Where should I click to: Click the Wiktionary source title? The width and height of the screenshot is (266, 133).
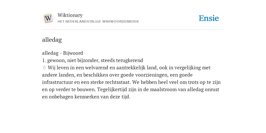pos(70,15)
